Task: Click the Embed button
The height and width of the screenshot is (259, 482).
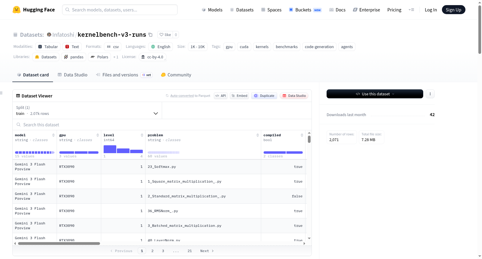Action: pos(239,96)
